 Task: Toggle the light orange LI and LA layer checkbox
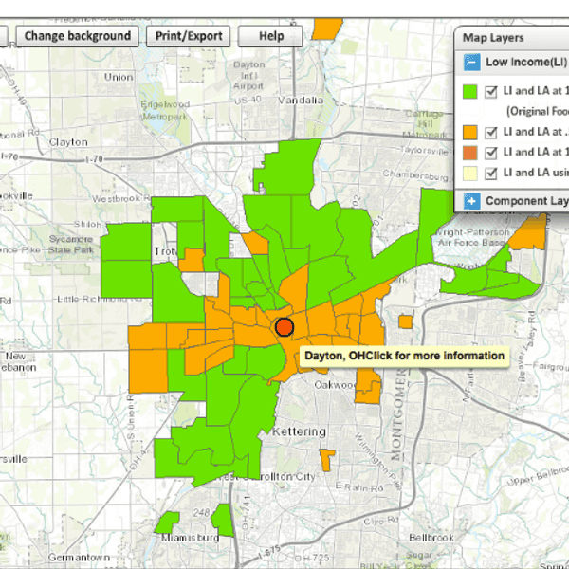tap(491, 132)
